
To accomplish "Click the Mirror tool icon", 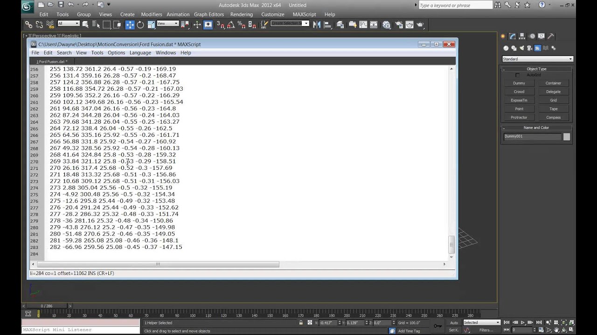I will tap(317, 25).
